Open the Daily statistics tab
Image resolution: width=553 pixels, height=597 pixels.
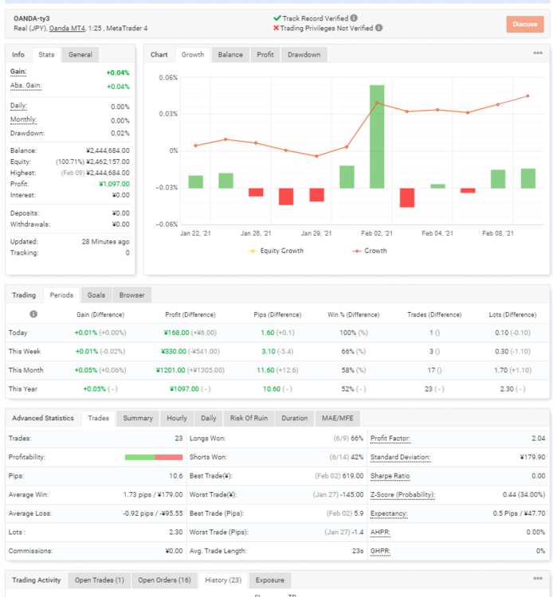coord(209,418)
